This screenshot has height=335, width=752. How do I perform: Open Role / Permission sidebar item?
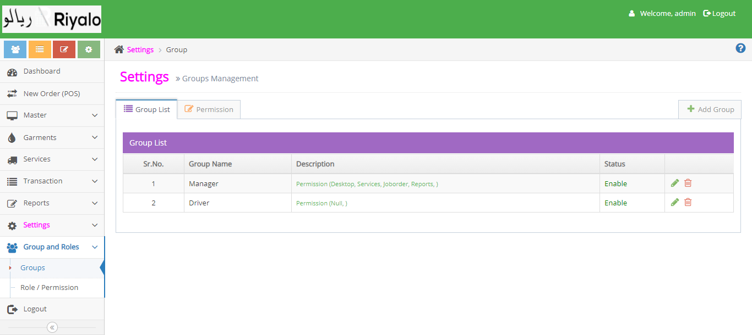(49, 288)
